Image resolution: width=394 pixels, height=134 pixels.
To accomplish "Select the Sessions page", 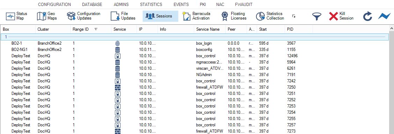I will point(160,16).
